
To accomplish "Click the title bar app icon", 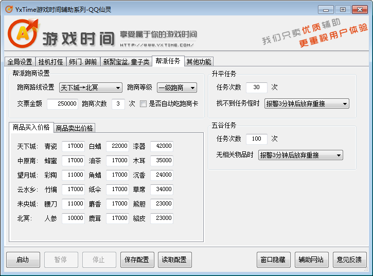I will pyautogui.click(x=8, y=9).
